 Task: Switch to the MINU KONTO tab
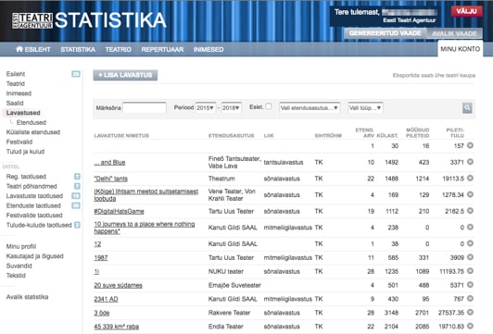coord(460,49)
